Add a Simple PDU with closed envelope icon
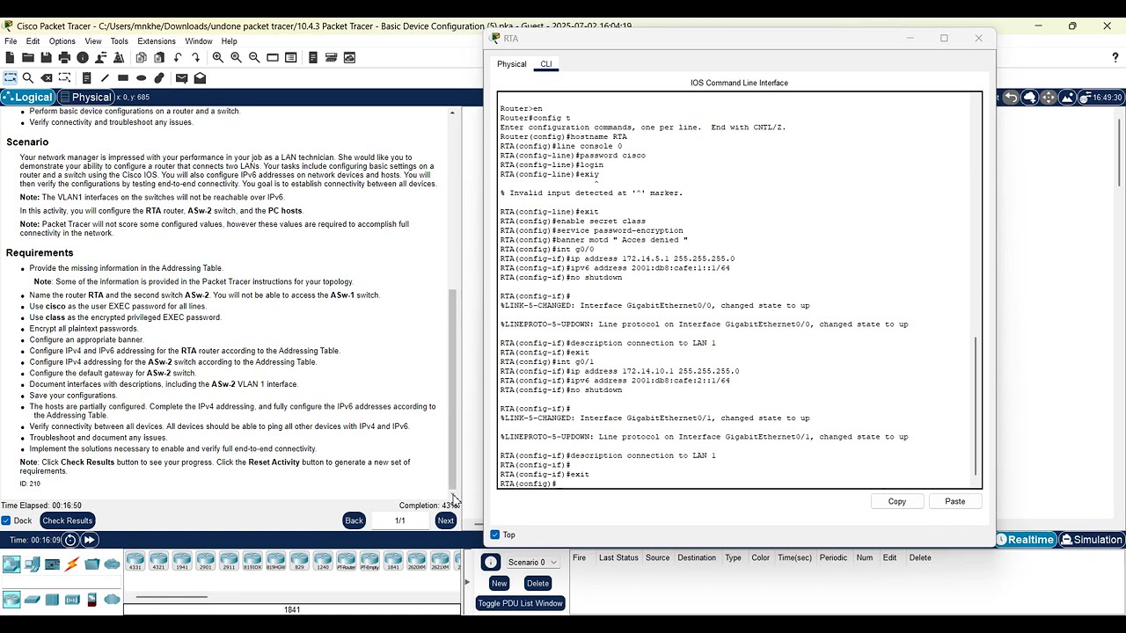Screen dimensions: 1126x633 click(181, 78)
